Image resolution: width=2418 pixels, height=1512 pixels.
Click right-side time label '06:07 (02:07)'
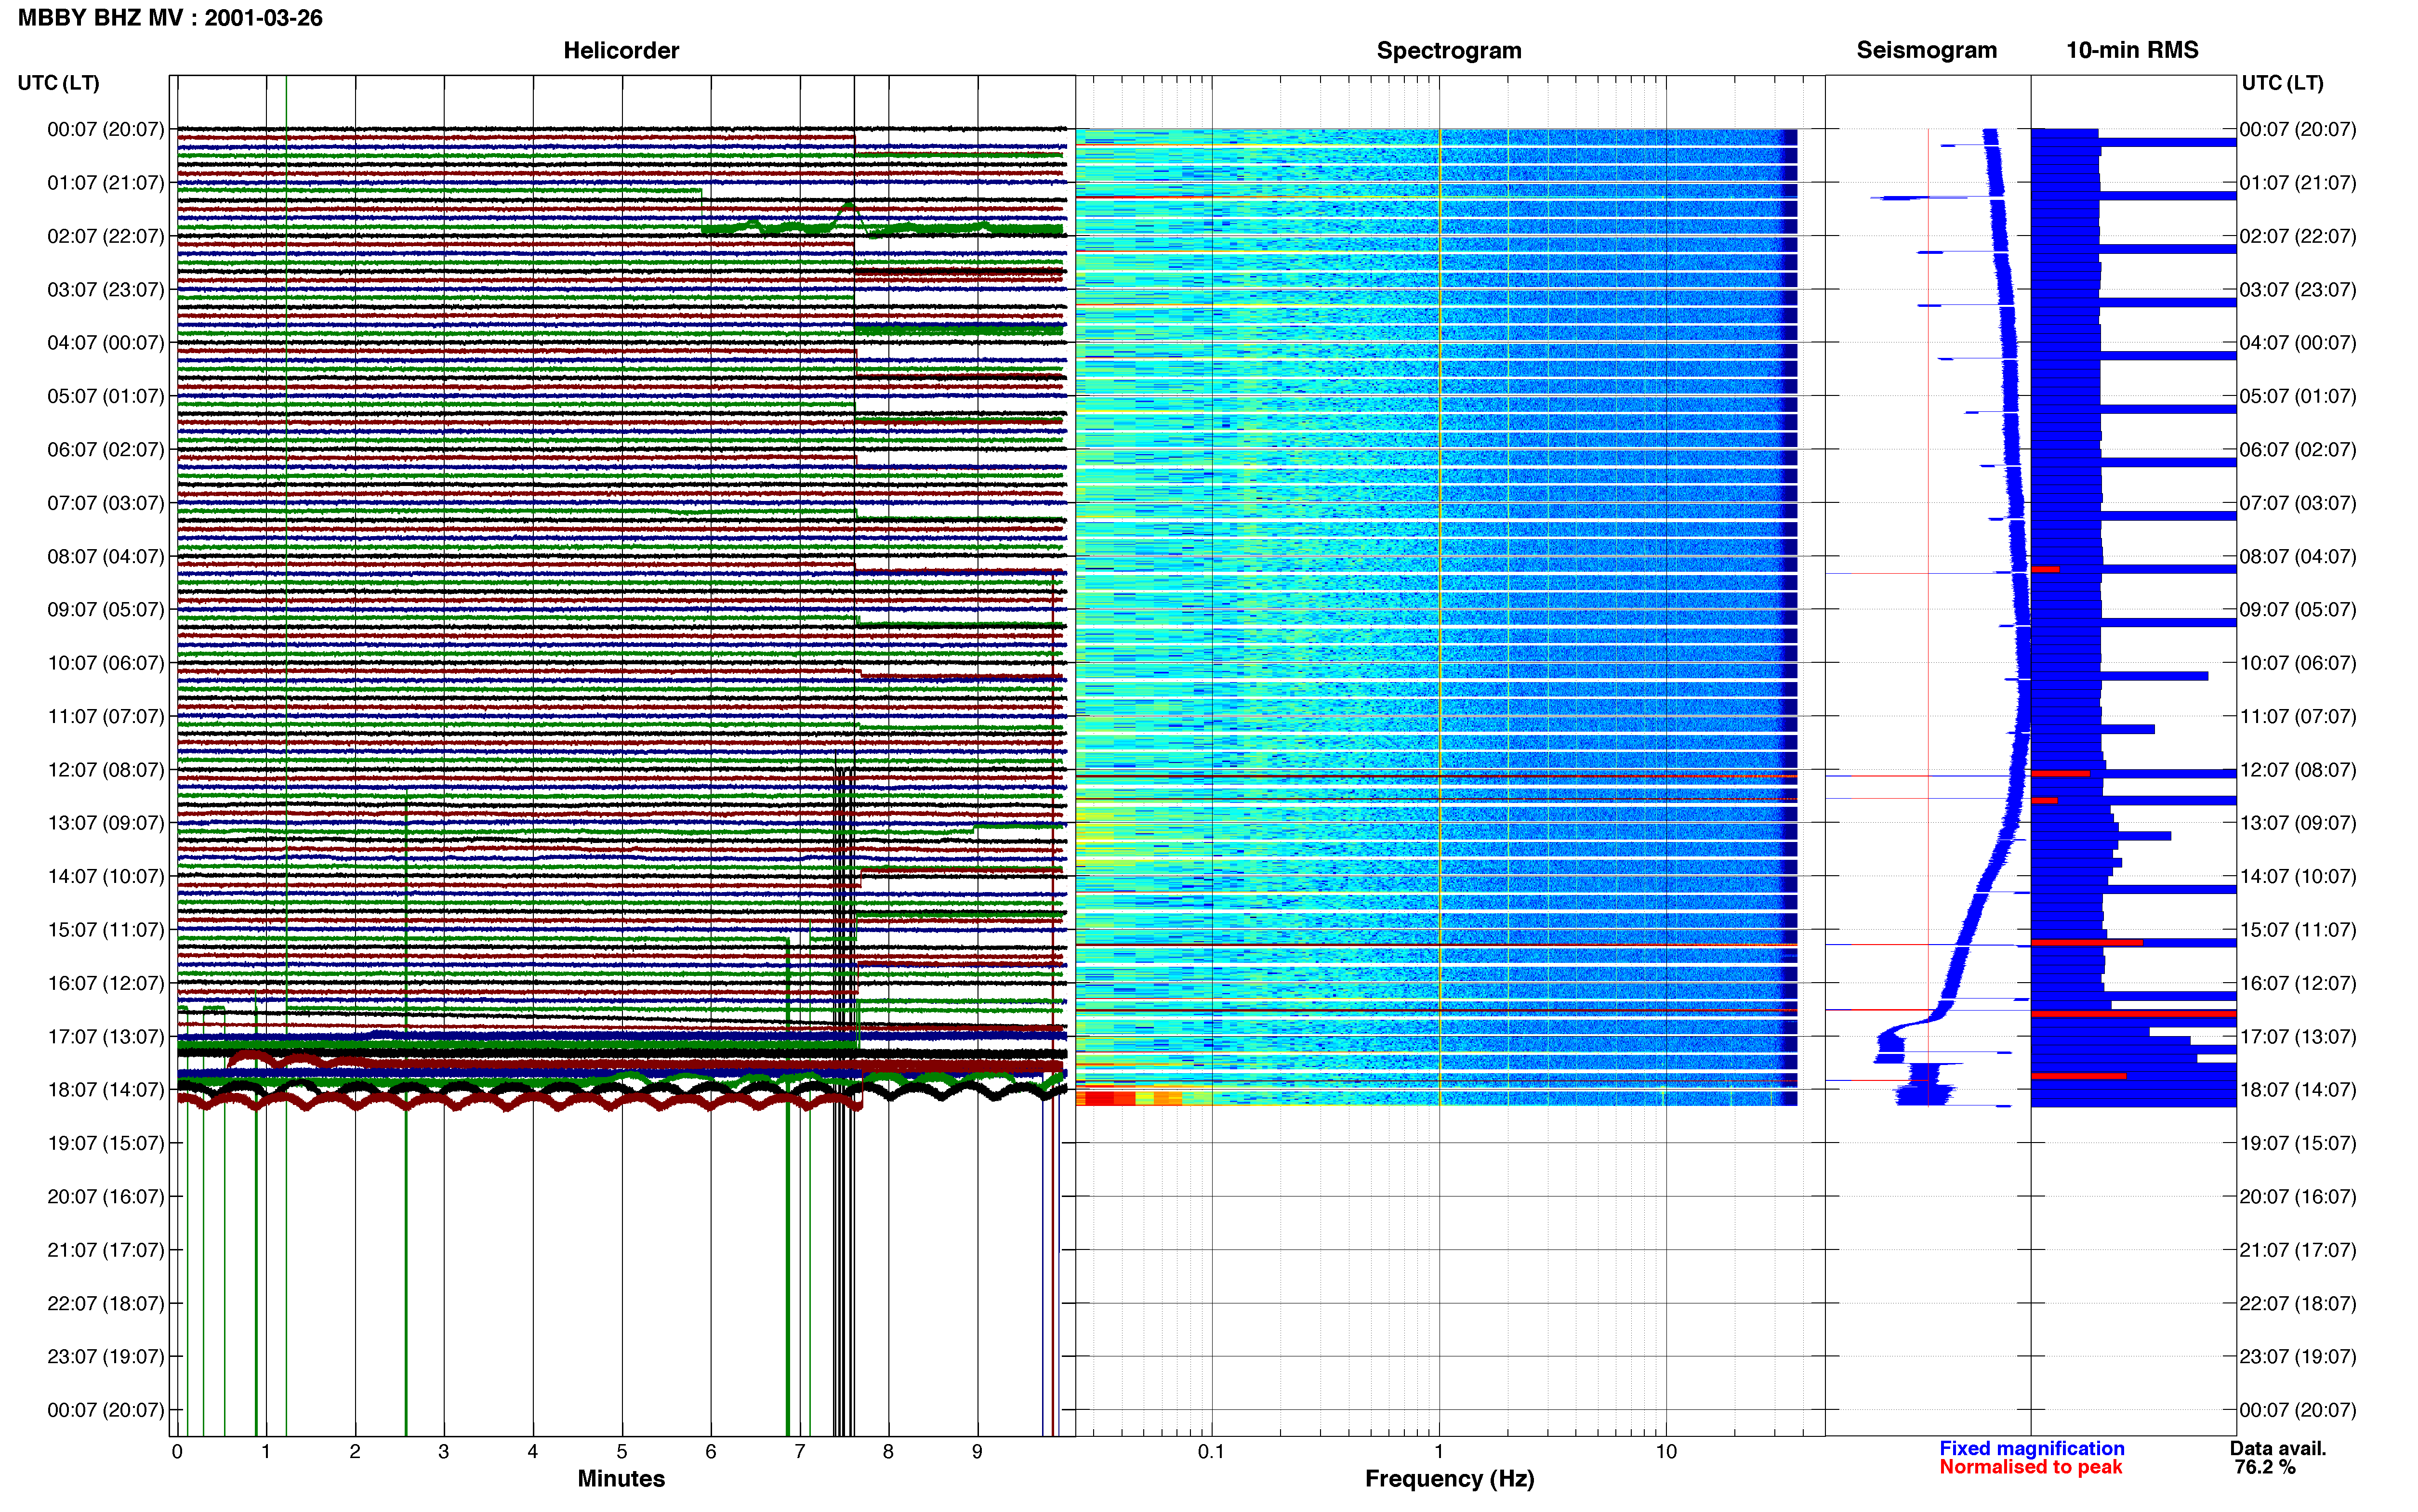pyautogui.click(x=2297, y=450)
